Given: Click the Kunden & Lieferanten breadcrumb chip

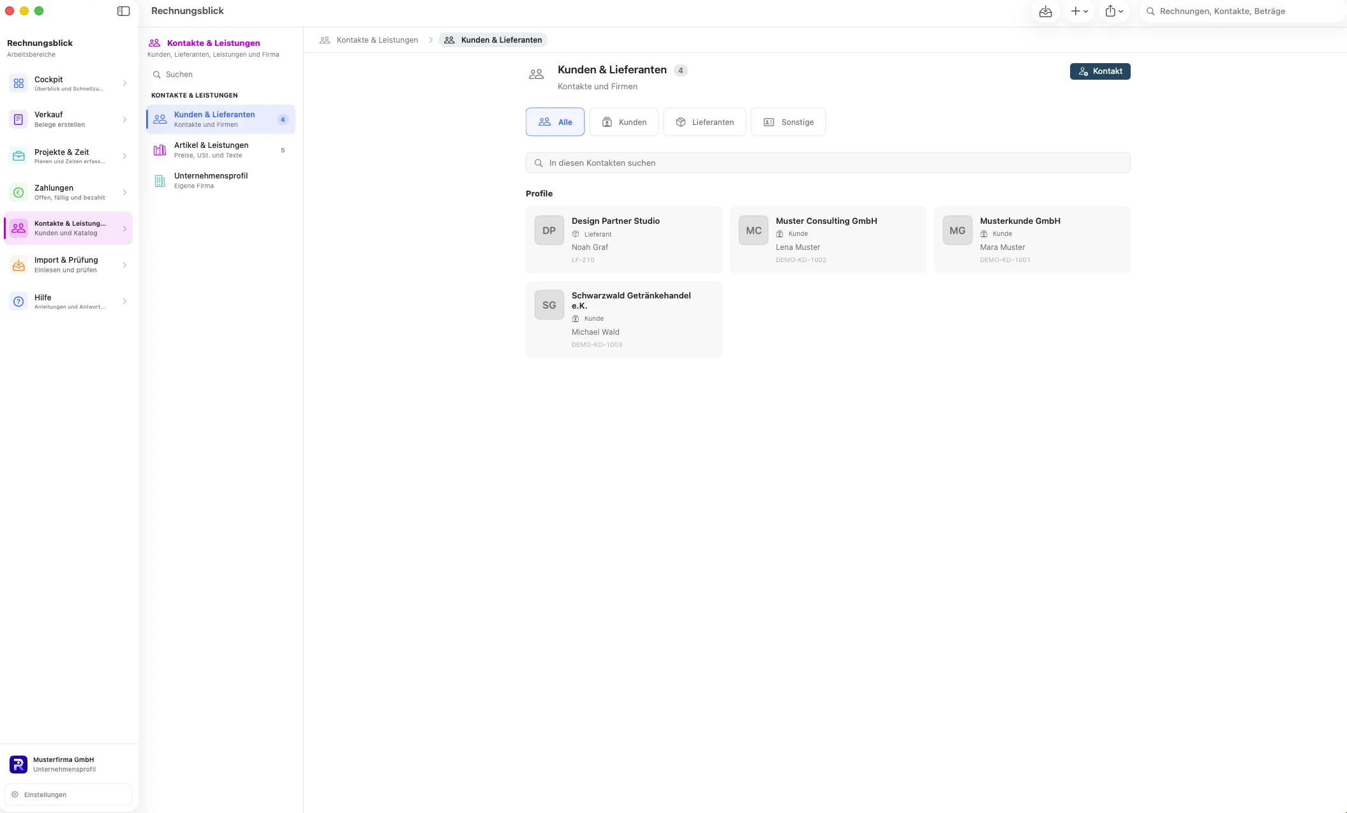Looking at the screenshot, I should coord(493,40).
